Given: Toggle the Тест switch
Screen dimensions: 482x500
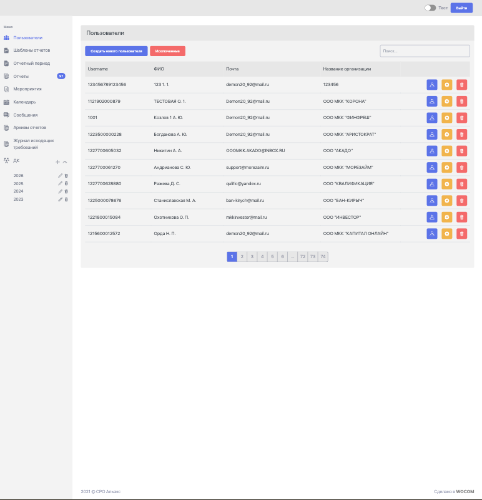Looking at the screenshot, I should [430, 8].
